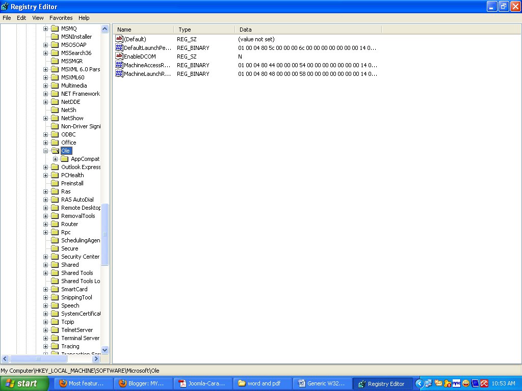Image resolution: width=522 pixels, height=391 pixels.
Task: Expand the Rpc key
Action: tap(45, 232)
